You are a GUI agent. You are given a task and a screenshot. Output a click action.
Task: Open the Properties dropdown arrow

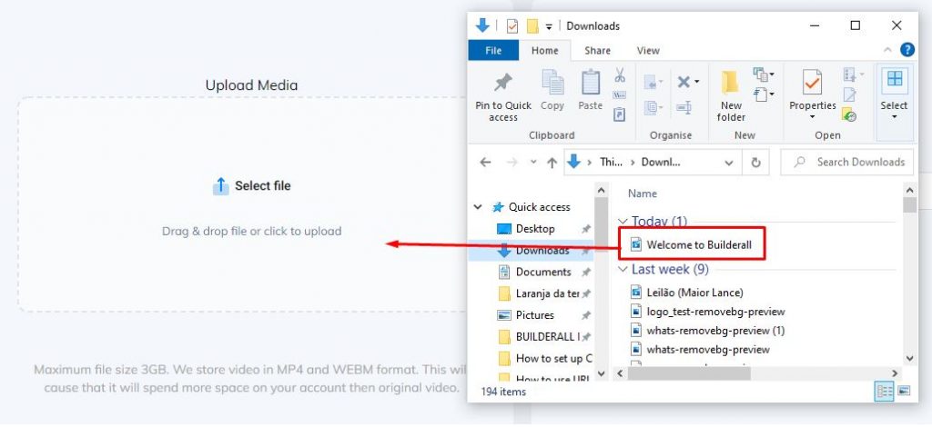pyautogui.click(x=812, y=117)
